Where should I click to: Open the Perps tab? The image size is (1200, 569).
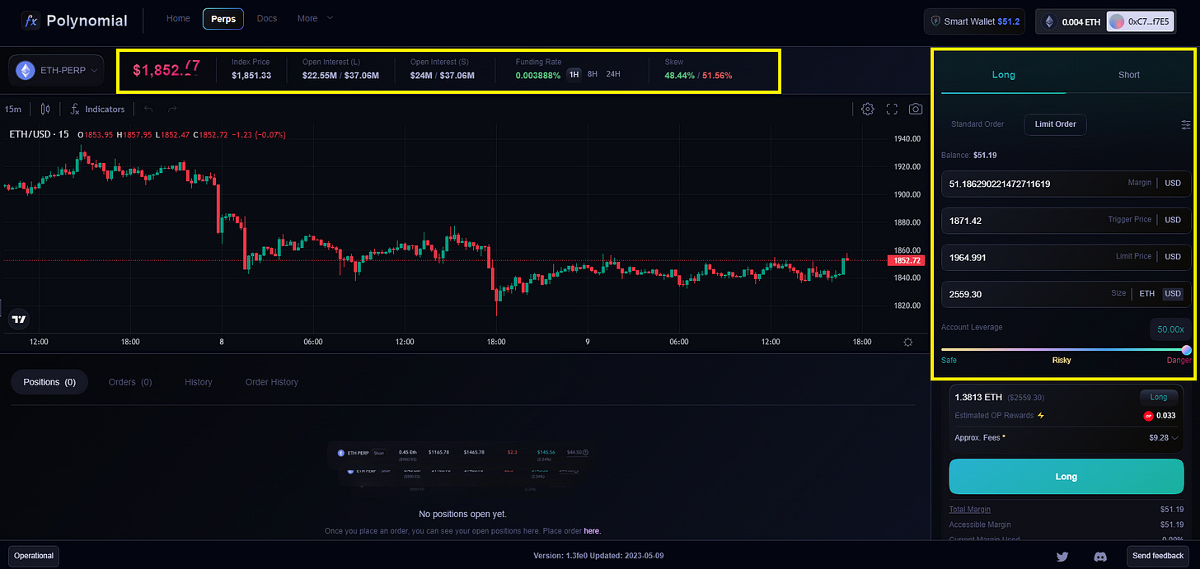[223, 18]
